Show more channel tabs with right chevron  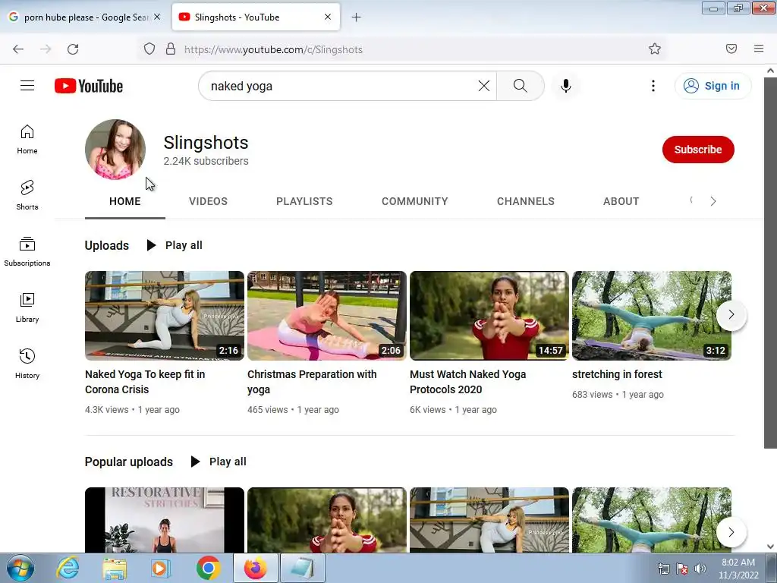pos(713,201)
